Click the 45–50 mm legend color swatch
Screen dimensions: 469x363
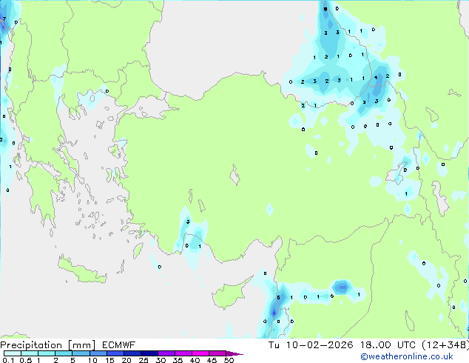(x=217, y=353)
